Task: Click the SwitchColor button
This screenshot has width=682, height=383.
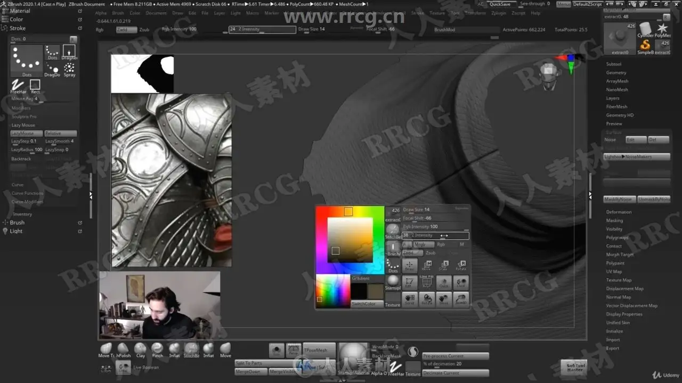Action: 367,304
